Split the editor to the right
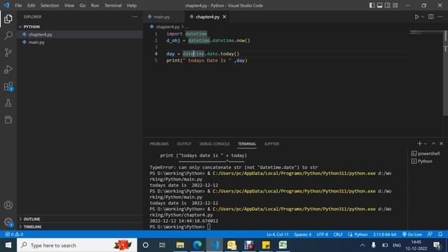This screenshot has height=252, width=448. (x=431, y=17)
